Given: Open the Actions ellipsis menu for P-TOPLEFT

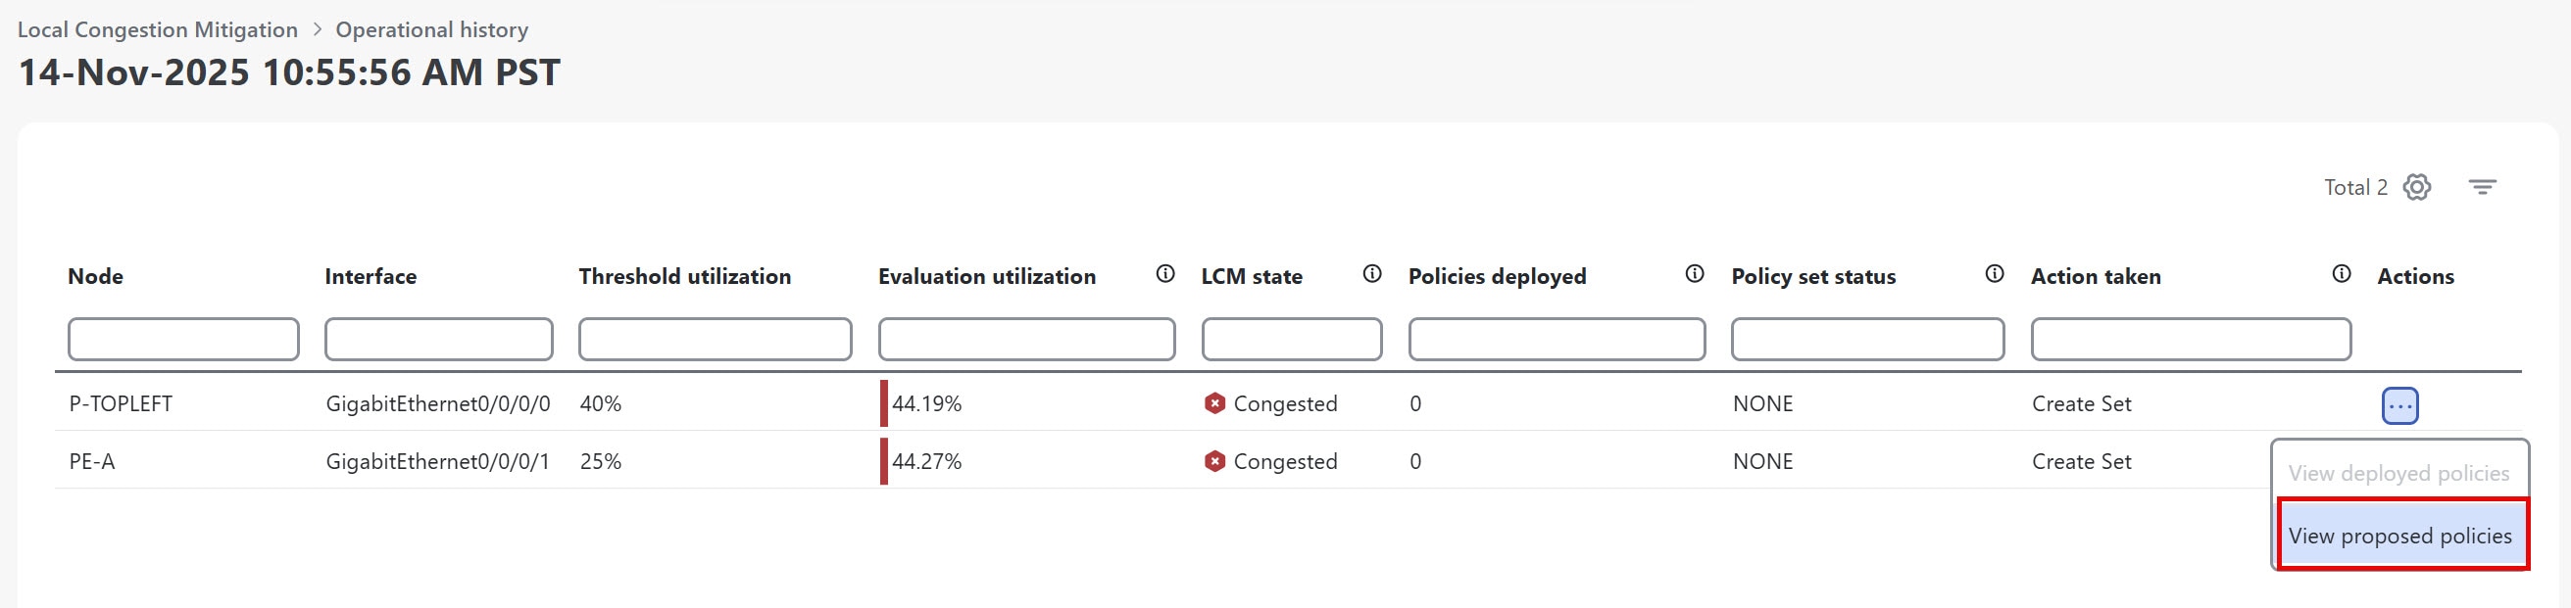Looking at the screenshot, I should [x=2400, y=403].
